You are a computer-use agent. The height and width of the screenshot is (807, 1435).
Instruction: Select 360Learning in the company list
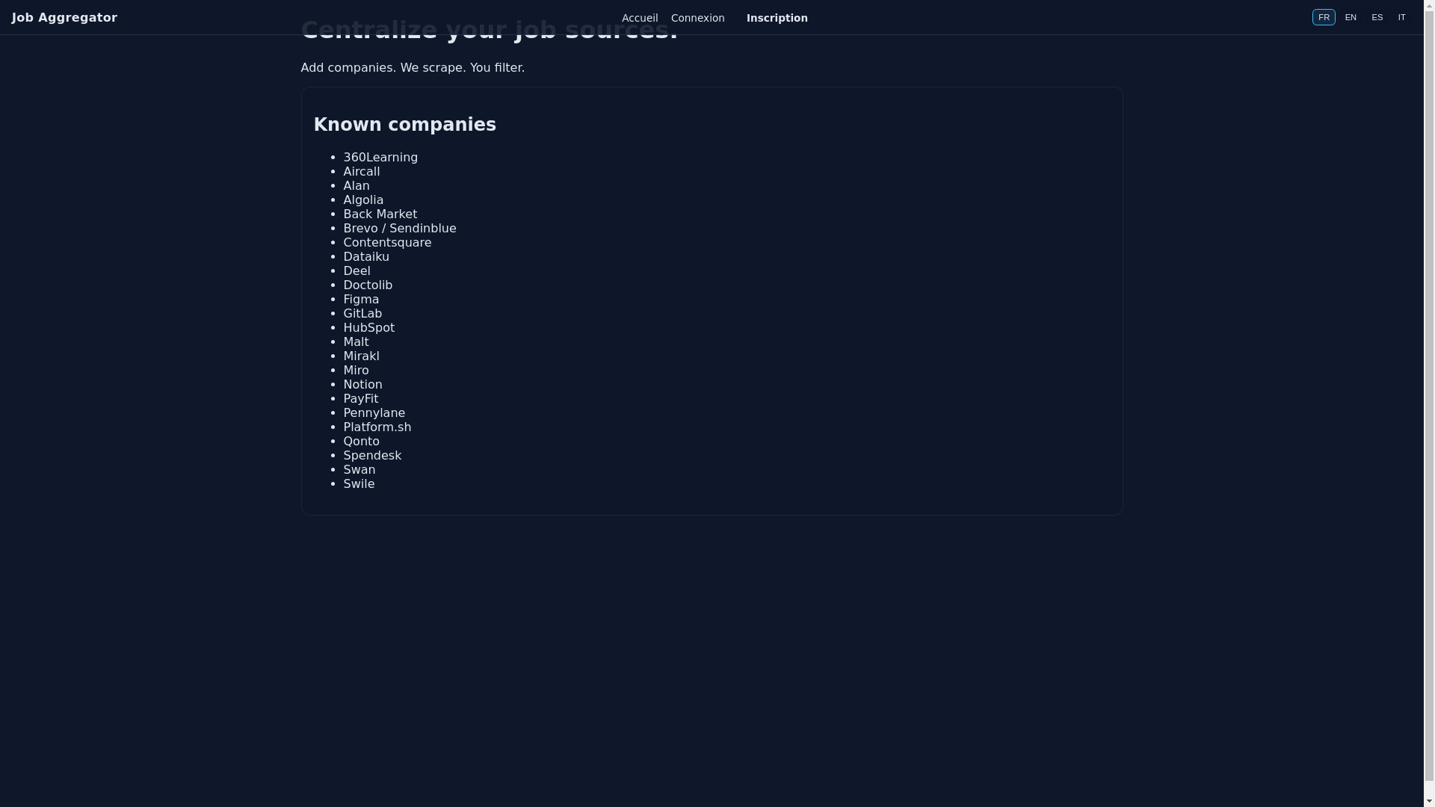tap(380, 158)
